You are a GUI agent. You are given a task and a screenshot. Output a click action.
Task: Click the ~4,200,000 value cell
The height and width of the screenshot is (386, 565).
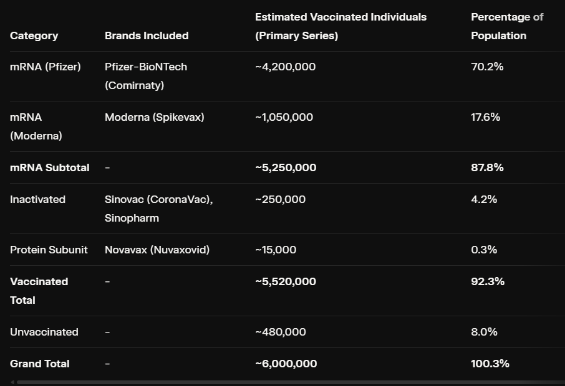(285, 67)
